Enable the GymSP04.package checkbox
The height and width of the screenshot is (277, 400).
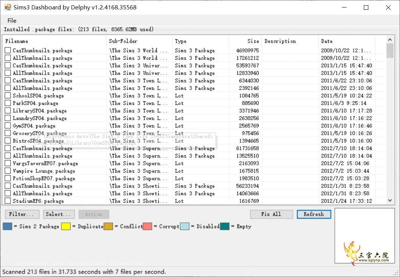(8, 126)
